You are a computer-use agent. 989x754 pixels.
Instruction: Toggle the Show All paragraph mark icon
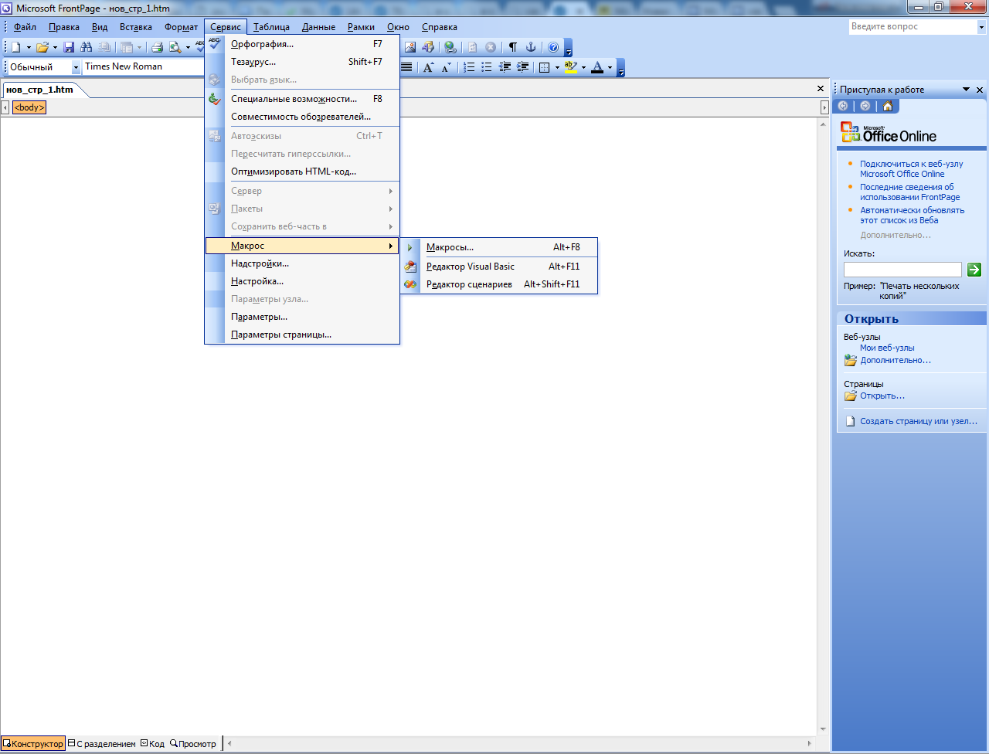pyautogui.click(x=512, y=47)
